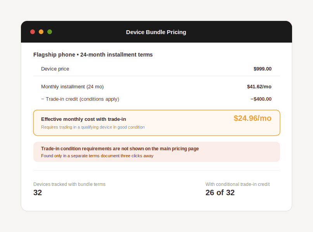The image size is (313, 232).
Task: Click the qualifying device requirement note
Action: (93, 127)
